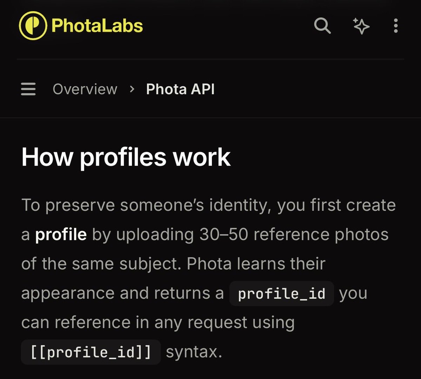The width and height of the screenshot is (421, 379).
Task: Click the "can reference in any request using" line
Action: [158, 323]
